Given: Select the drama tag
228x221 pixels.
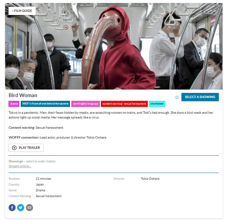Looking at the screenshot, I should [x=14, y=104].
